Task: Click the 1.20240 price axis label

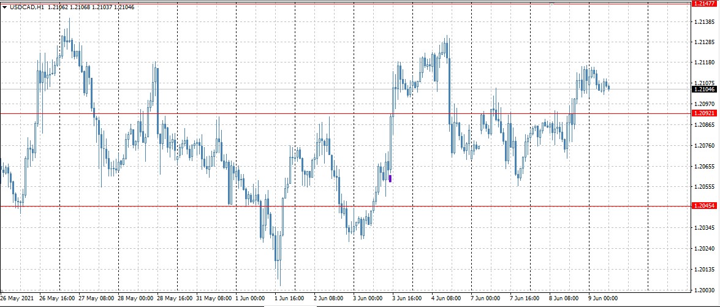Action: (704, 248)
